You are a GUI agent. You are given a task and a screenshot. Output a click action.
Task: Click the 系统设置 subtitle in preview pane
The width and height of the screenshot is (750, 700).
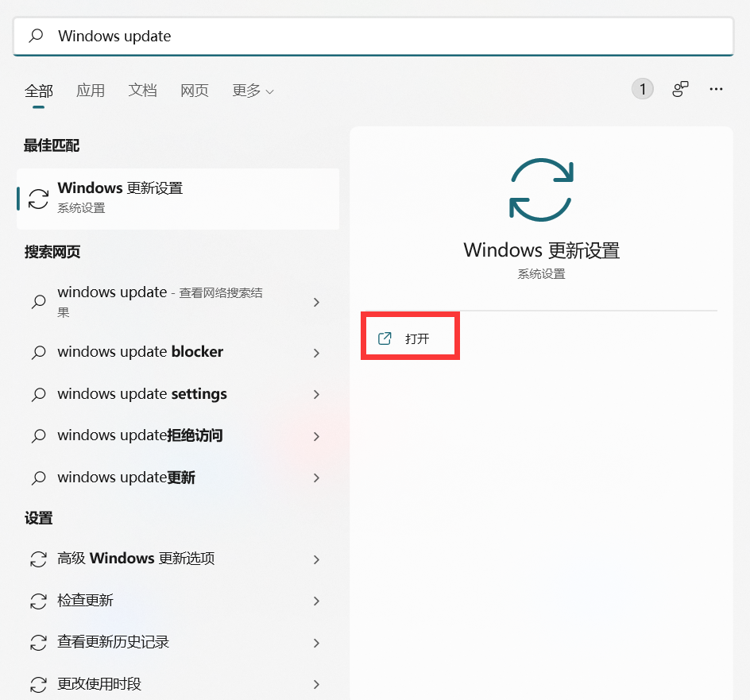click(x=542, y=274)
